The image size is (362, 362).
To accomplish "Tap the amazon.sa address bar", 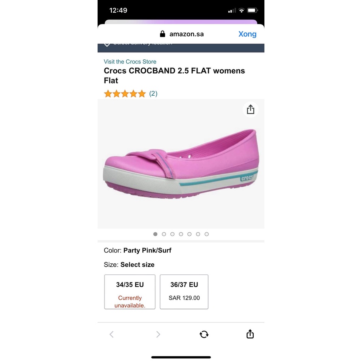I will (186, 34).
